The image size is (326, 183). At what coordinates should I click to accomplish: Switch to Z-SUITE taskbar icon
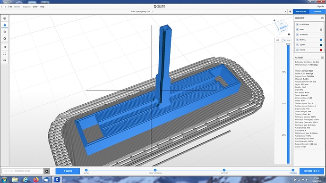(x=57, y=180)
